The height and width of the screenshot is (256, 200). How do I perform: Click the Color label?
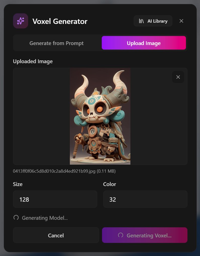pos(110,184)
